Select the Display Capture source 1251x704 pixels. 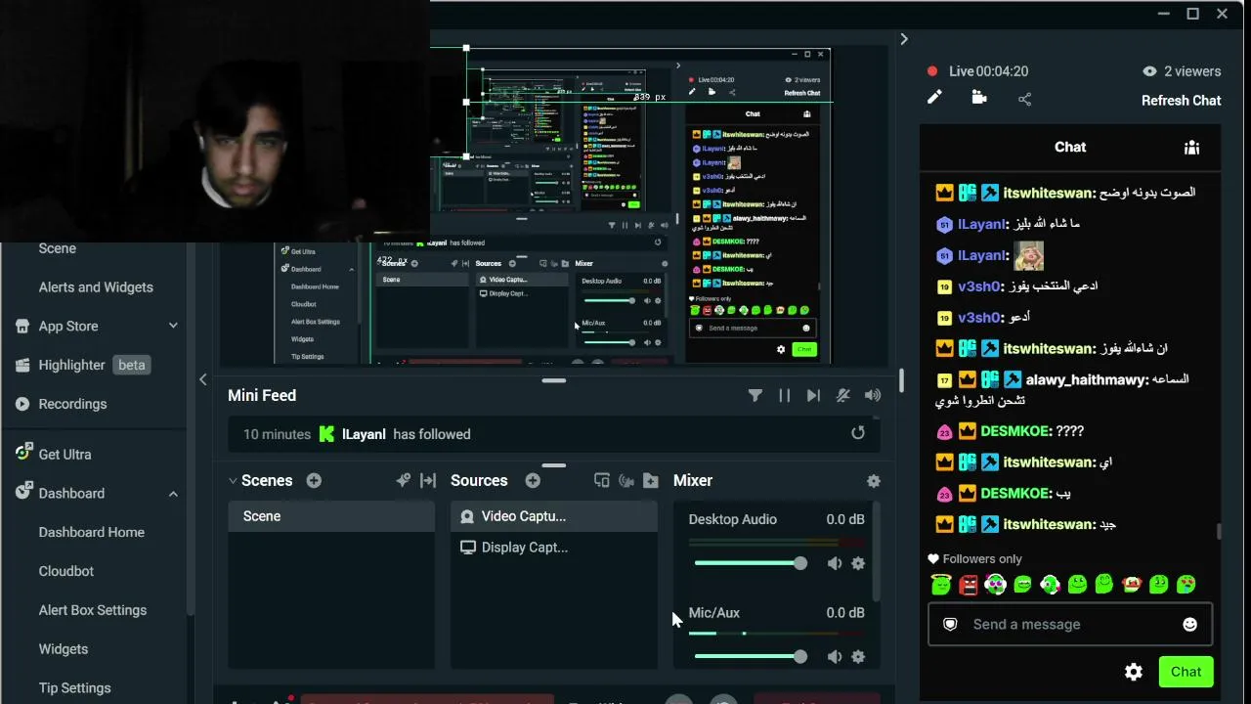pyautogui.click(x=554, y=548)
